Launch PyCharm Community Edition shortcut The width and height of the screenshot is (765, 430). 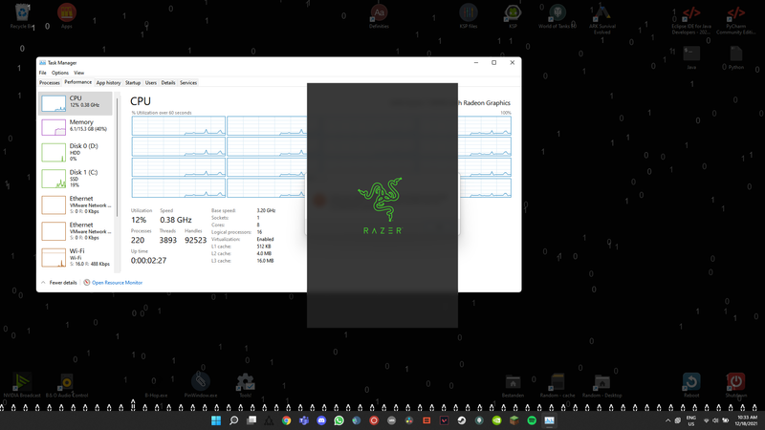pyautogui.click(x=735, y=20)
